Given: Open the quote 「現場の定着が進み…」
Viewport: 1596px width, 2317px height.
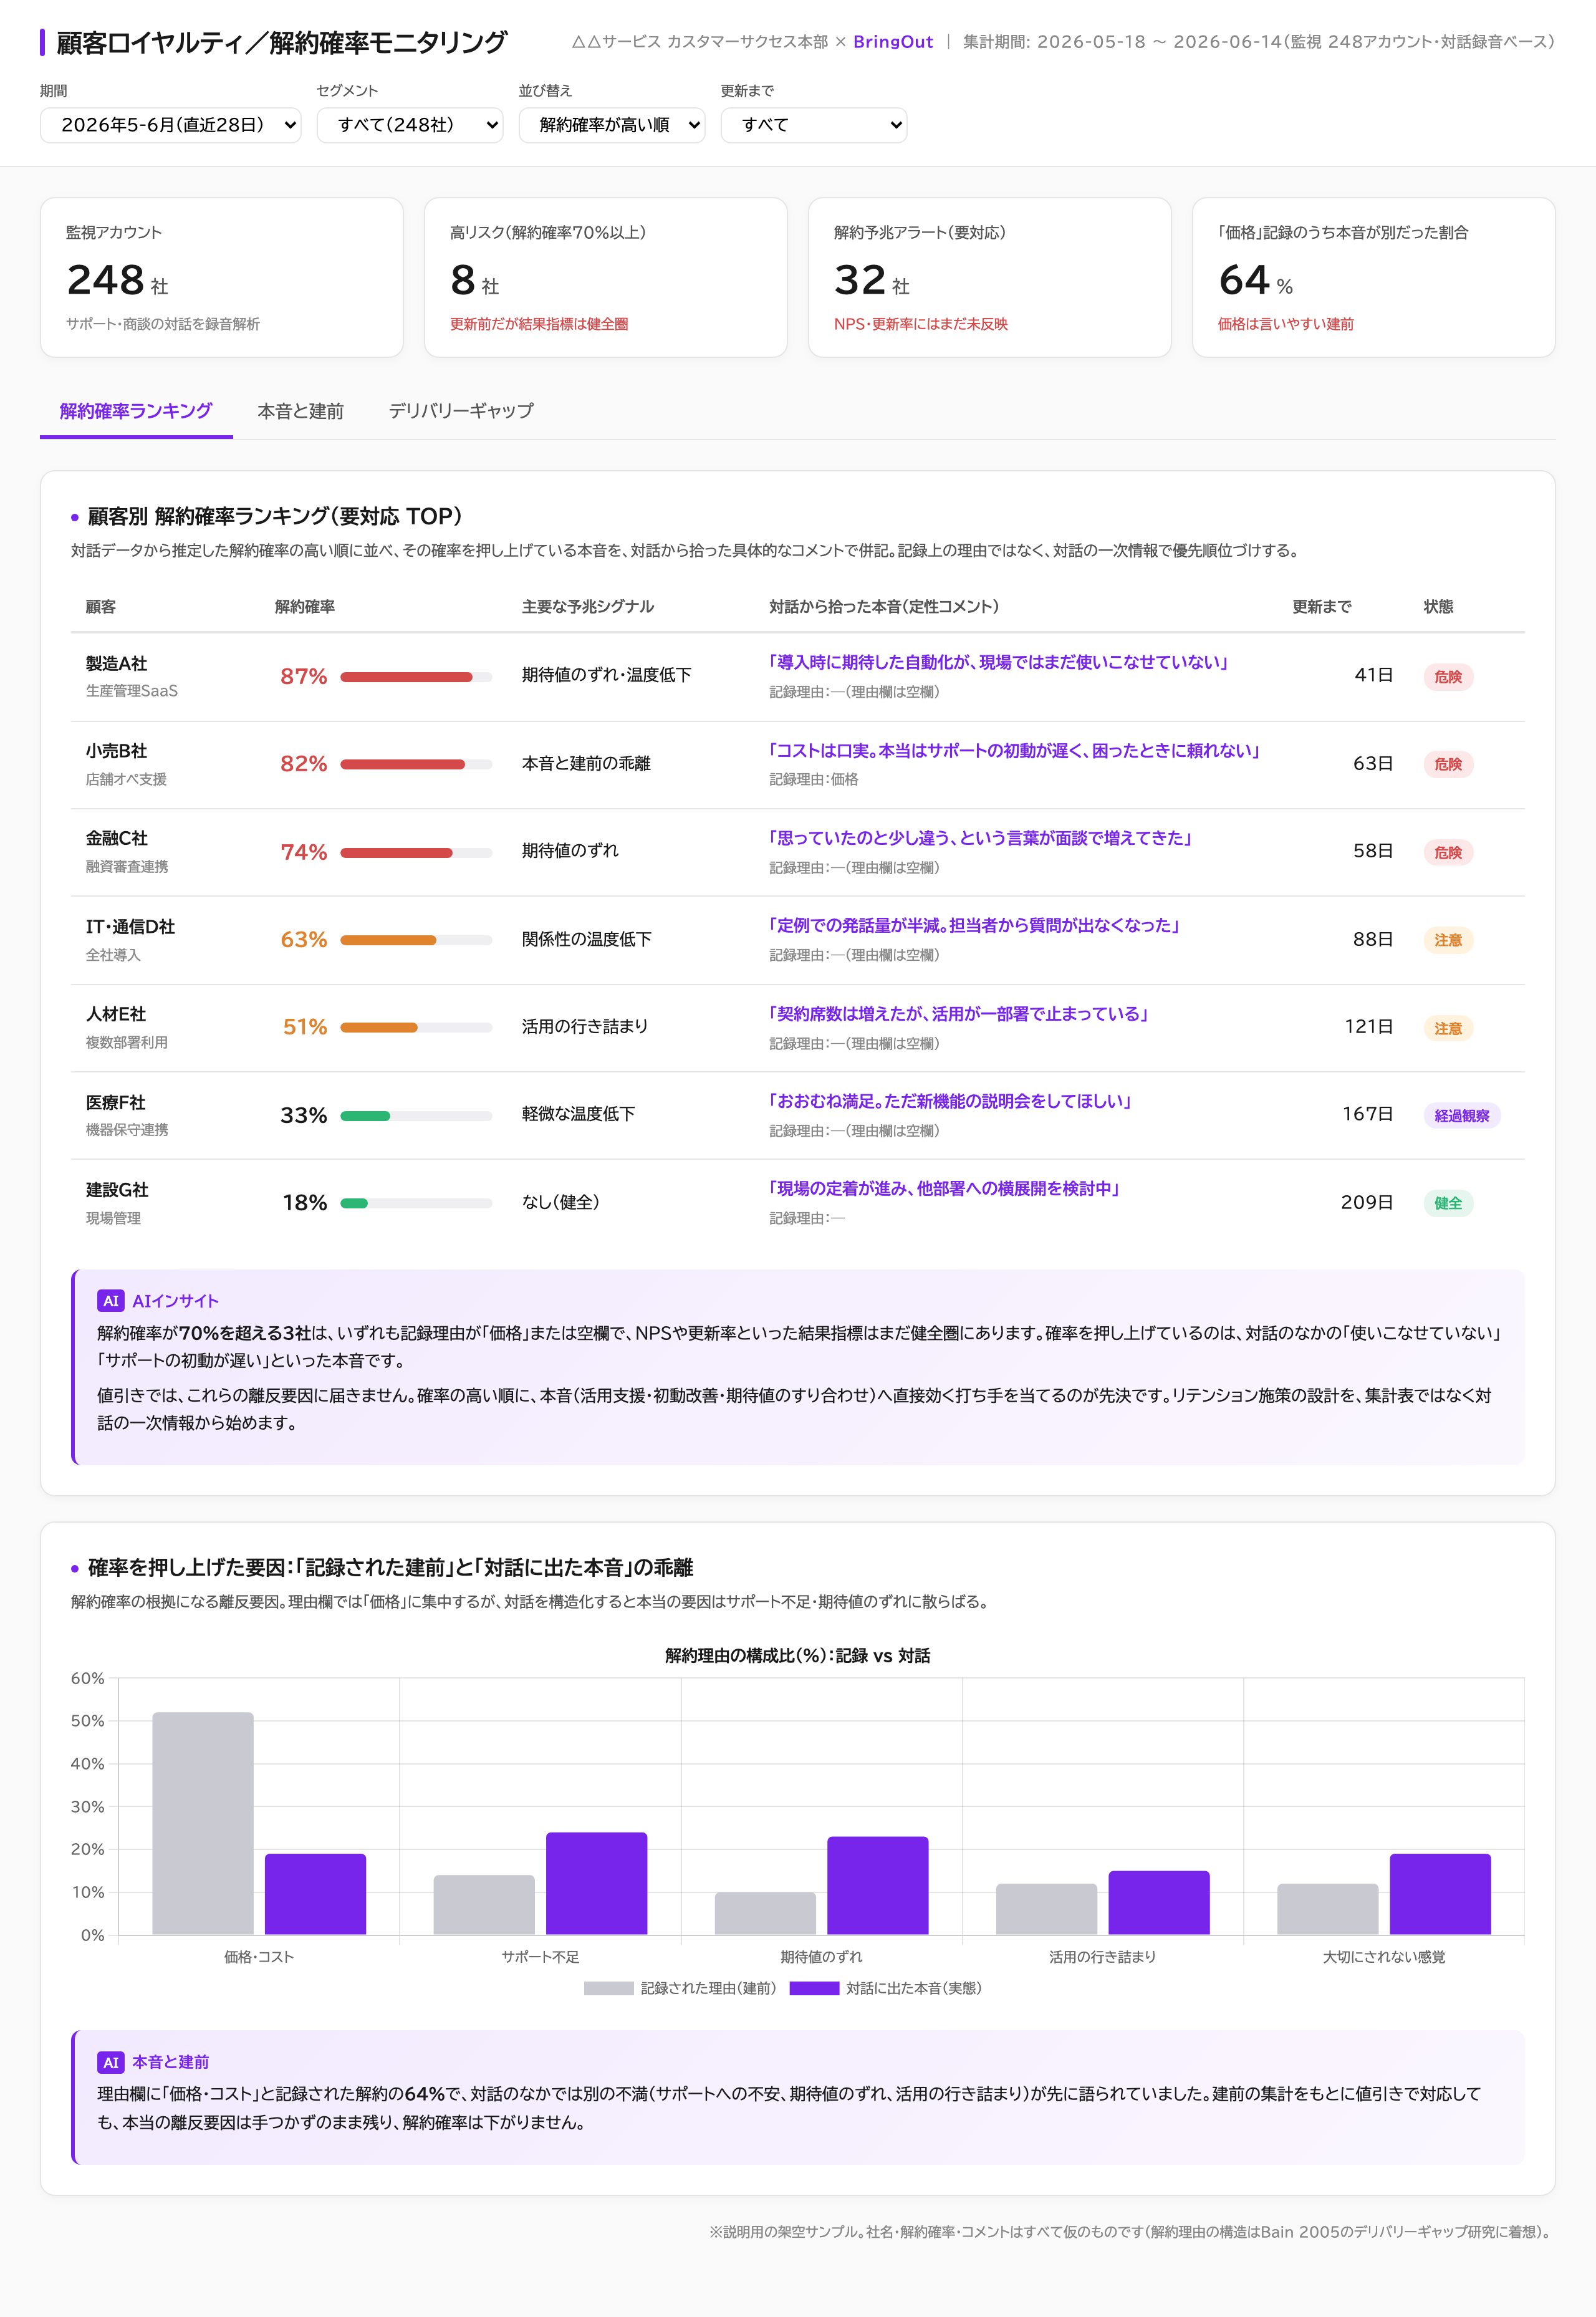Looking at the screenshot, I should click(944, 1188).
